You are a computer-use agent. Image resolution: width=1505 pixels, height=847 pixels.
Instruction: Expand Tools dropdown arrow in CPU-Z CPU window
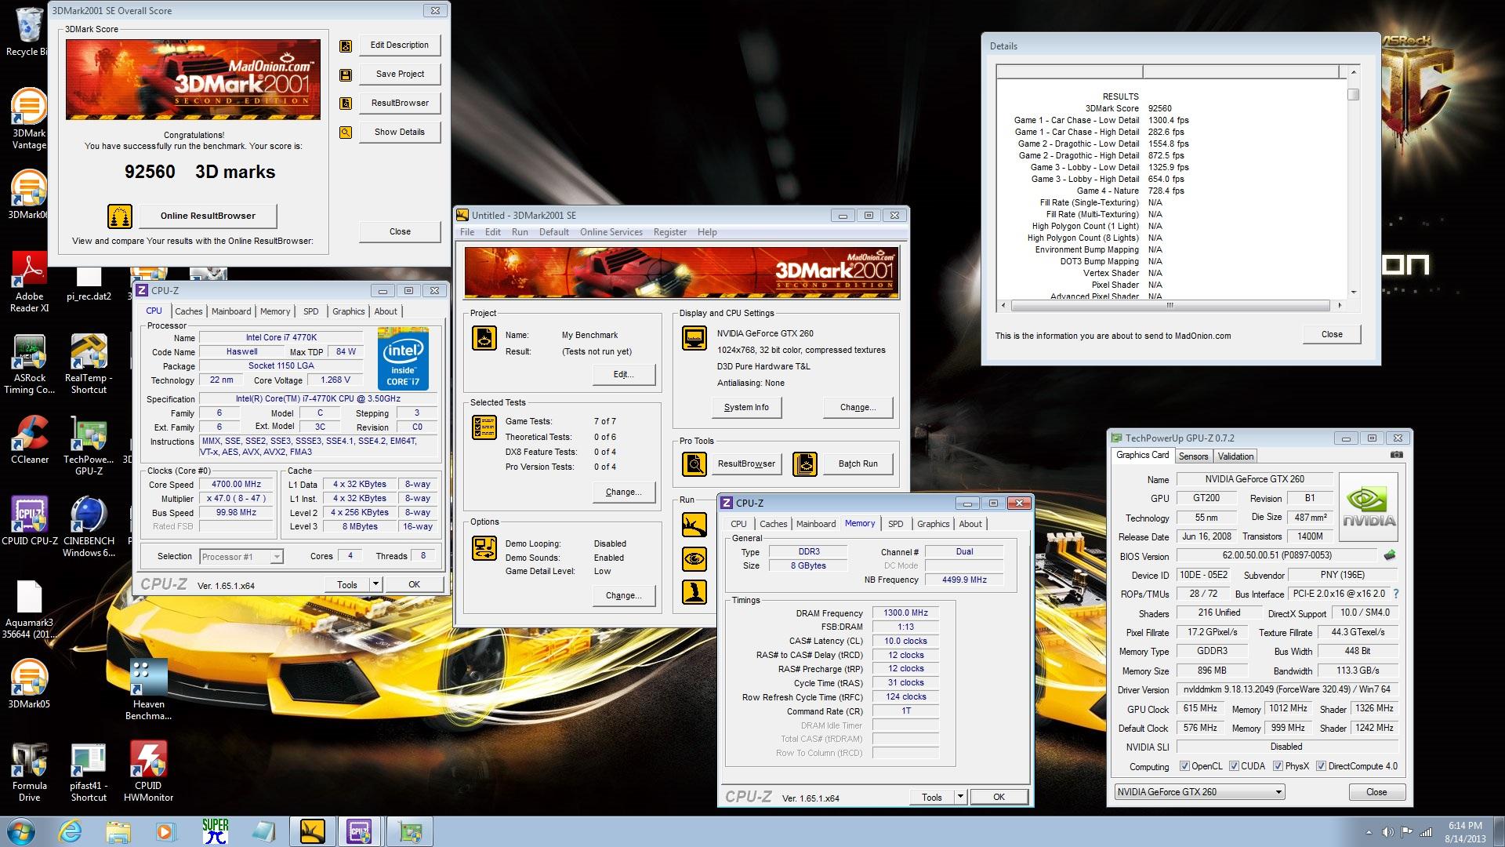[375, 584]
